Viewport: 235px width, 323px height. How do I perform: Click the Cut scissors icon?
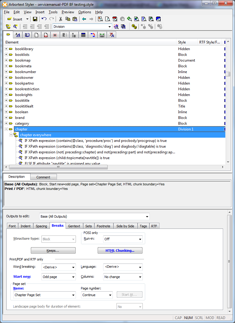(60, 19)
